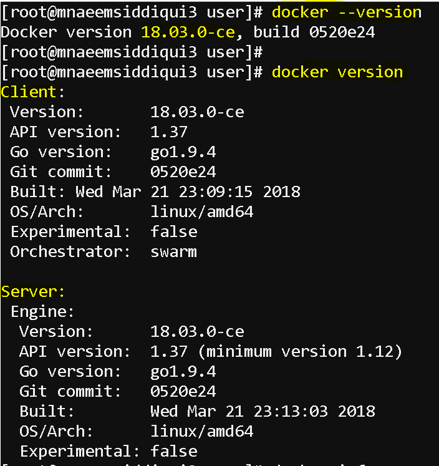Click the empty prompt on the third line
Viewport: 439px width, 466px height.
point(132,52)
